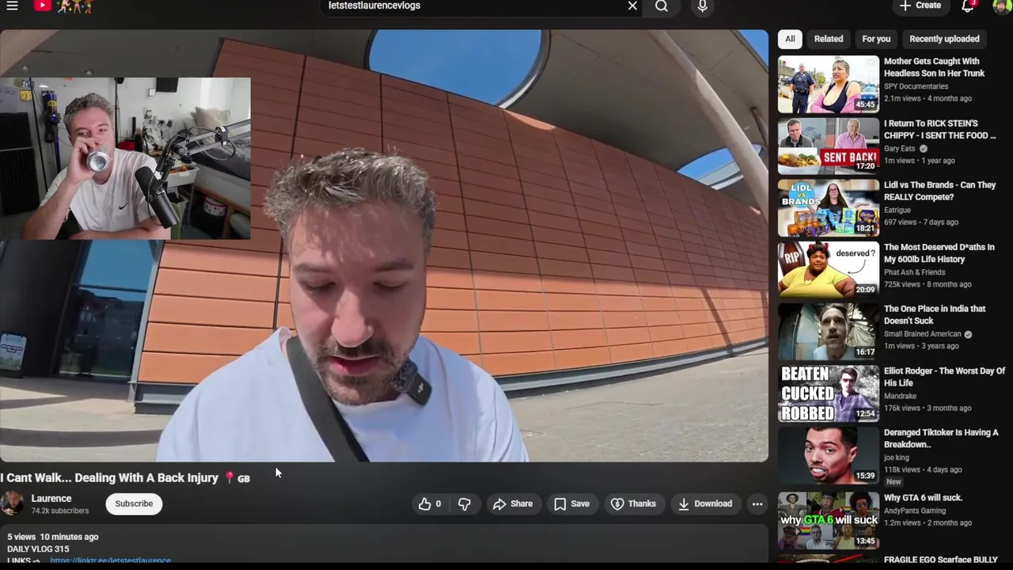The height and width of the screenshot is (570, 1013).
Task: Open Lidl vs The Brands thumbnail
Action: [829, 208]
